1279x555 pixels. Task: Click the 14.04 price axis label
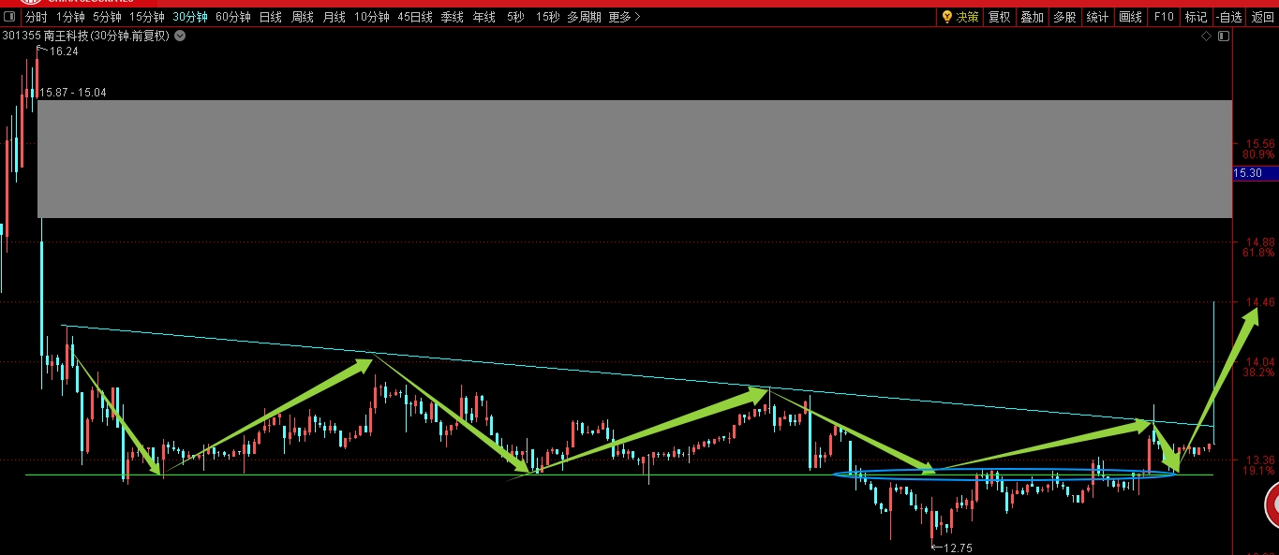tap(1260, 361)
